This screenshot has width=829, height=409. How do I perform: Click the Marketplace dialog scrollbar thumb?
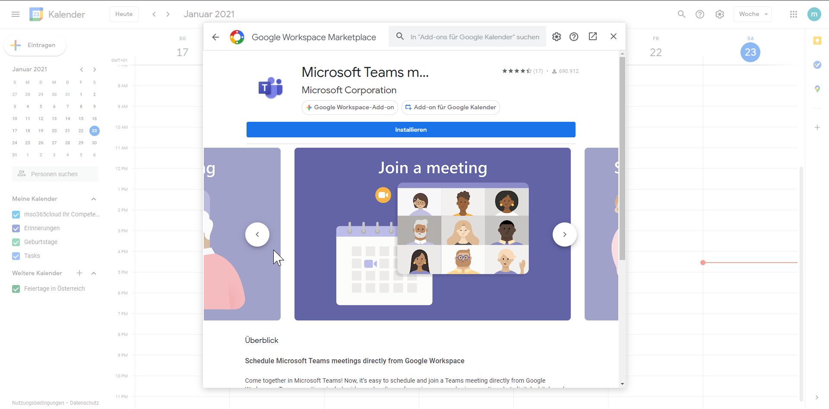click(x=622, y=159)
